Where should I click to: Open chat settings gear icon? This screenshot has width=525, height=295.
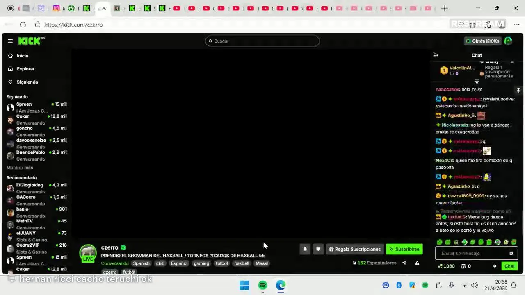pos(495,266)
